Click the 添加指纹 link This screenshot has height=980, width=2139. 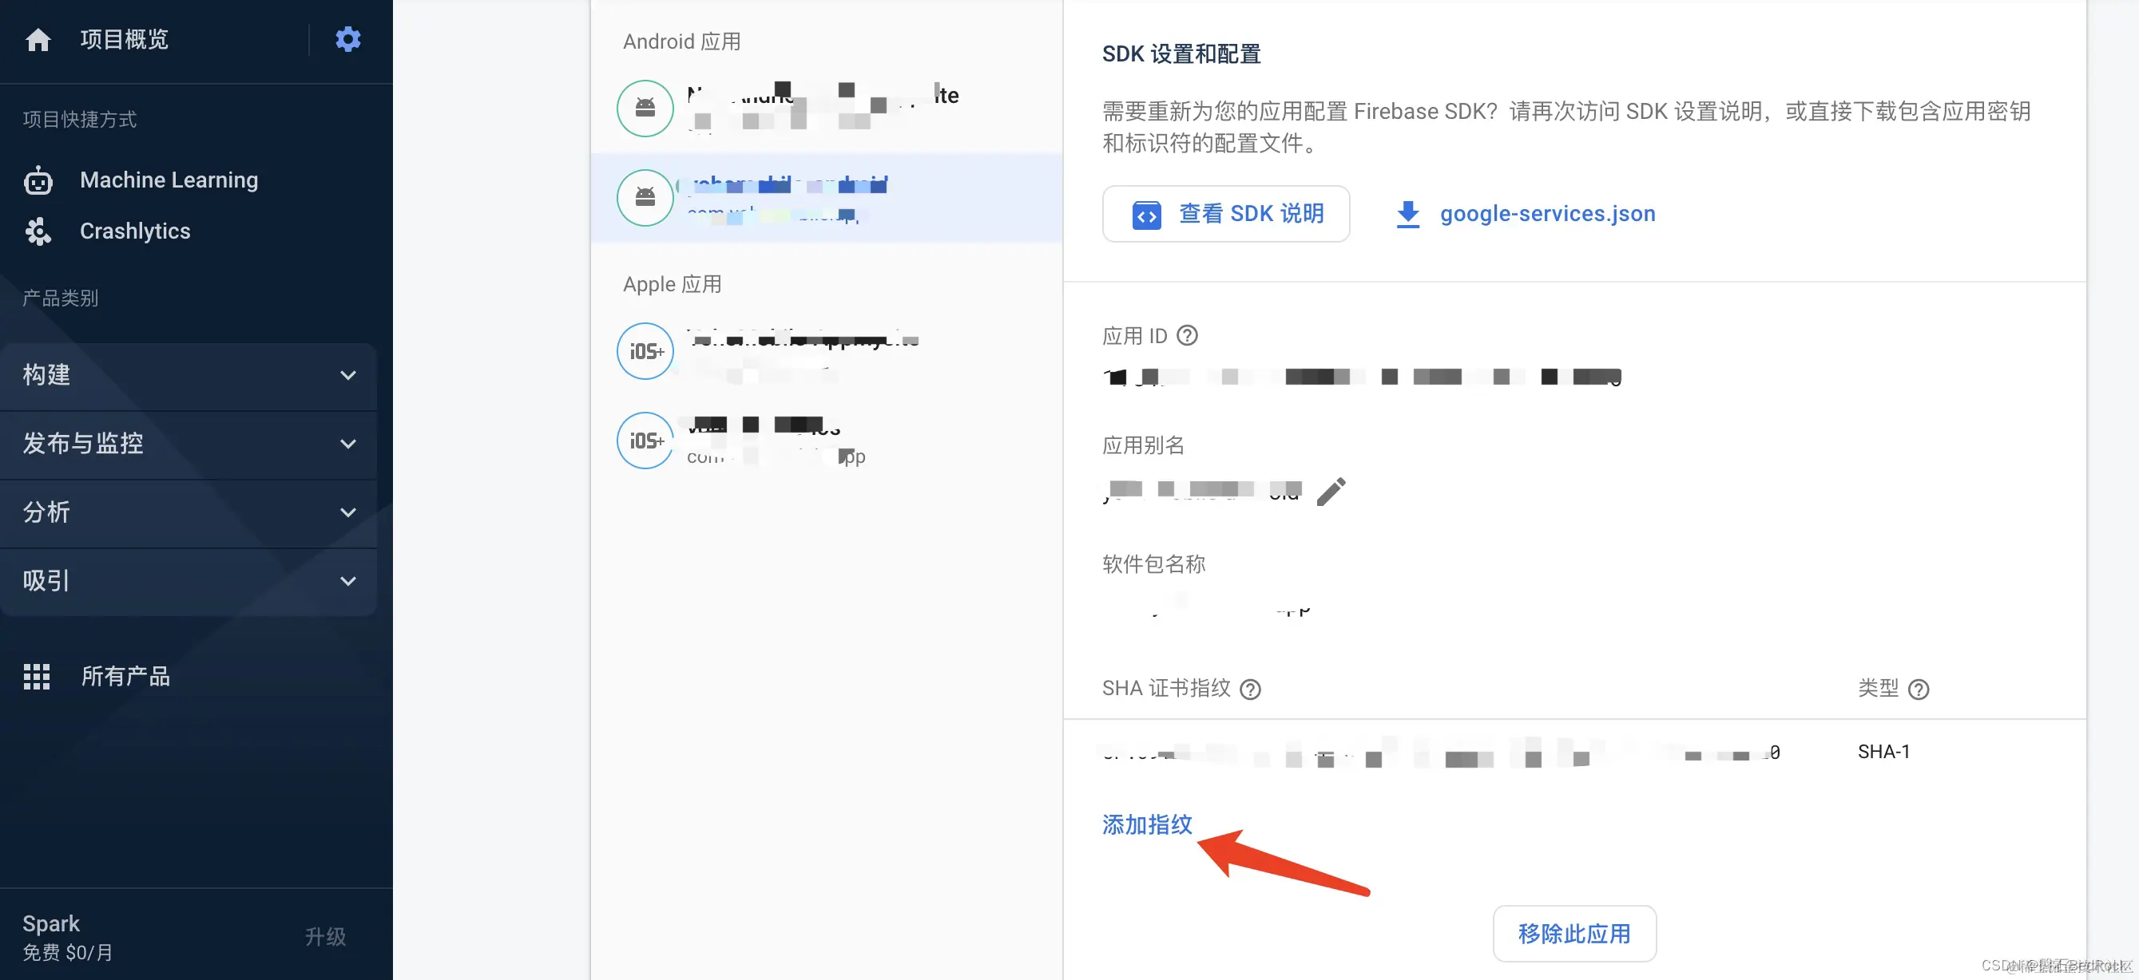(1147, 824)
